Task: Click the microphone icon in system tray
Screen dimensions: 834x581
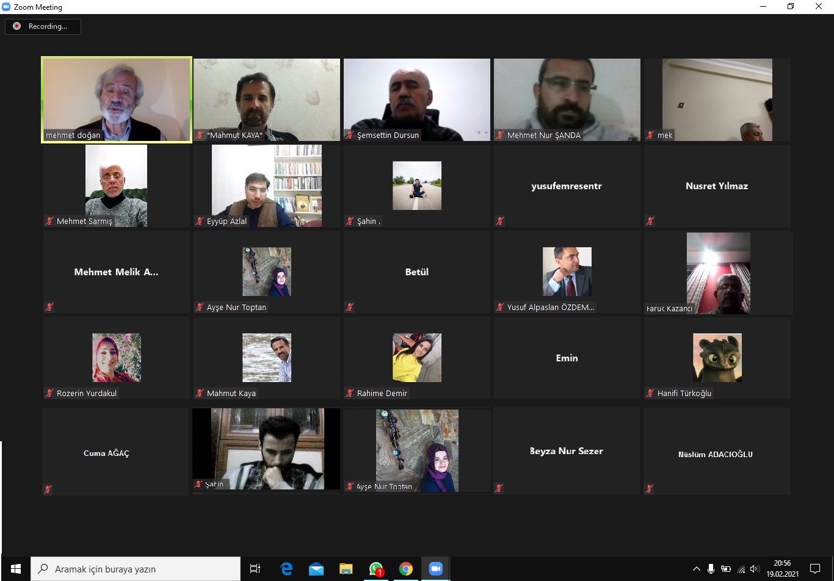Action: point(711,569)
